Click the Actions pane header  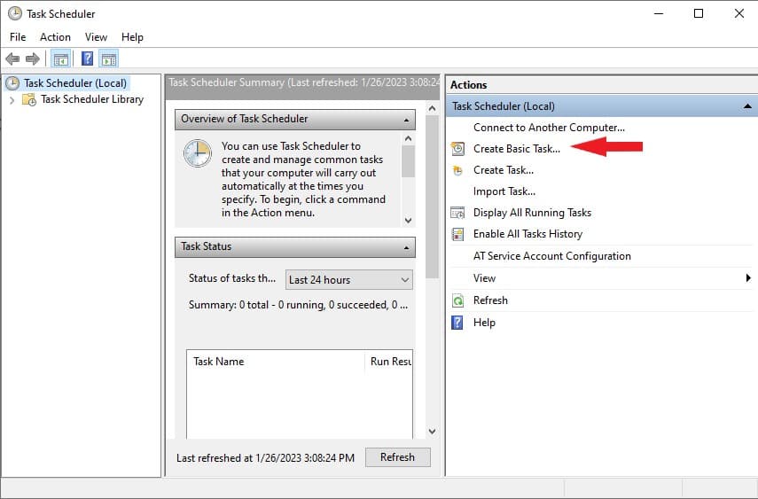[601, 84]
